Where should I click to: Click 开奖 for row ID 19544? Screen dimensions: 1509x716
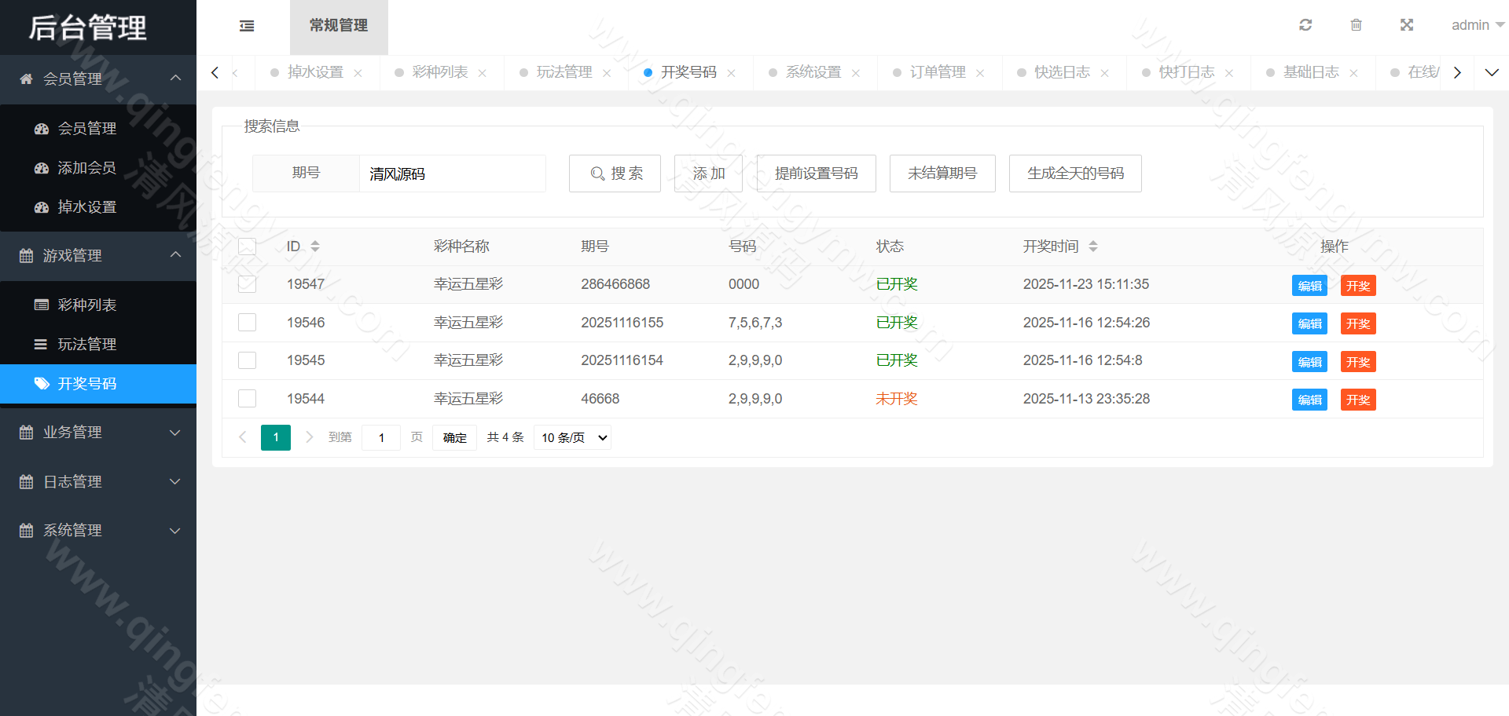click(x=1357, y=400)
